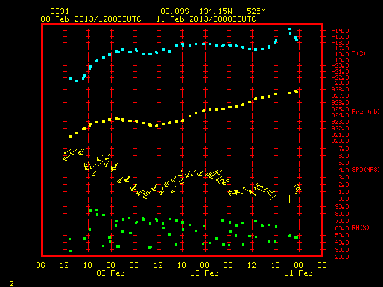Click the longitude 134.15W text
Screen dimensions: 383x287
[x=215, y=11]
